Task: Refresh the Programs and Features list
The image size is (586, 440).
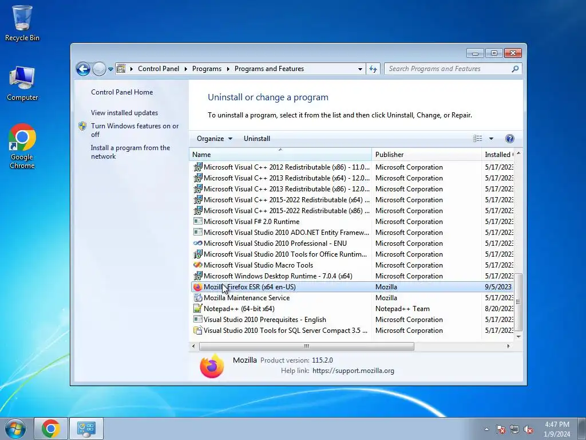Action: click(x=373, y=69)
